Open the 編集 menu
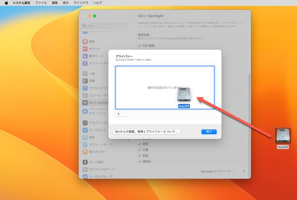The height and width of the screenshot is (200, 297). pyautogui.click(x=55, y=3)
